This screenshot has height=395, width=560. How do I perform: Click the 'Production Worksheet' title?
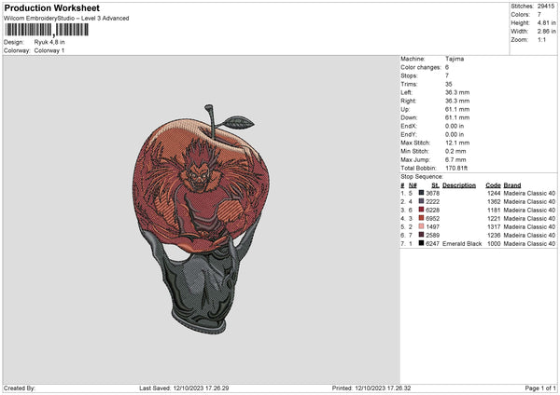point(51,8)
